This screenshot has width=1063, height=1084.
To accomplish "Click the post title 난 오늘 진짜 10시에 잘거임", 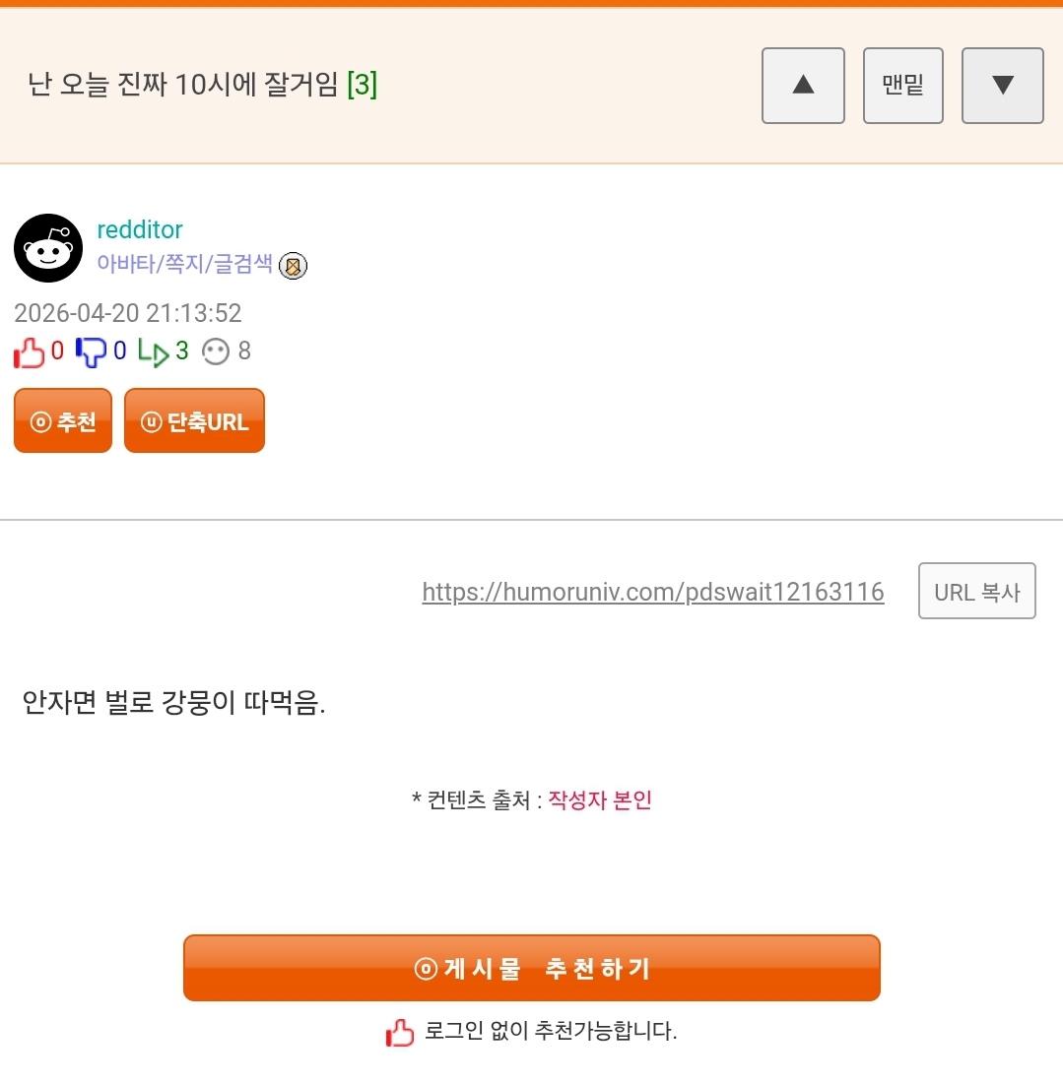I will tap(184, 86).
